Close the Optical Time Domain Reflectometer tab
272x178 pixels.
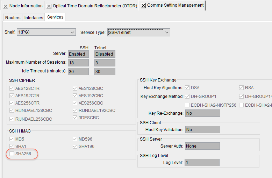(49, 6)
